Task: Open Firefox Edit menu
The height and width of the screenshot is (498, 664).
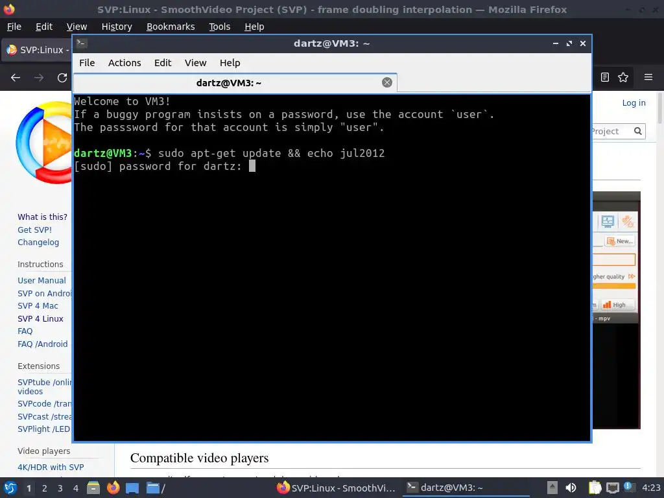Action: pos(44,27)
